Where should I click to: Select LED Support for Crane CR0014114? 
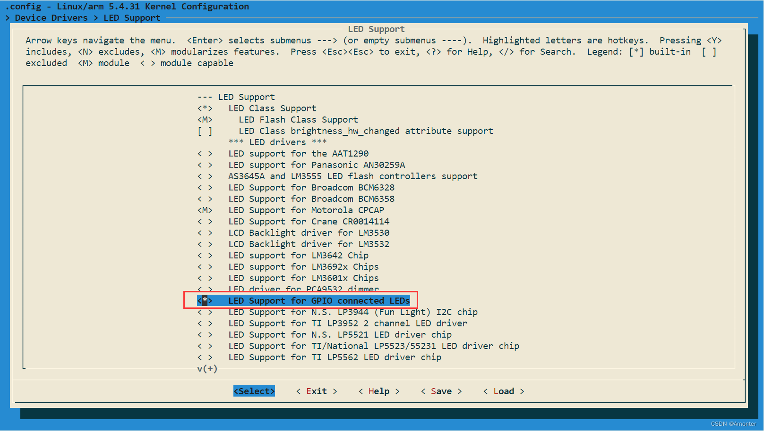[x=306, y=221]
